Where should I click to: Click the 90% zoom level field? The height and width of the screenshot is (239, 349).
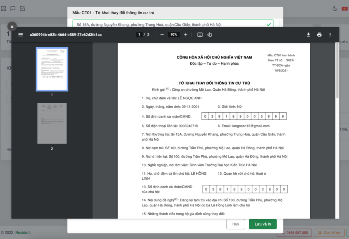click(174, 35)
